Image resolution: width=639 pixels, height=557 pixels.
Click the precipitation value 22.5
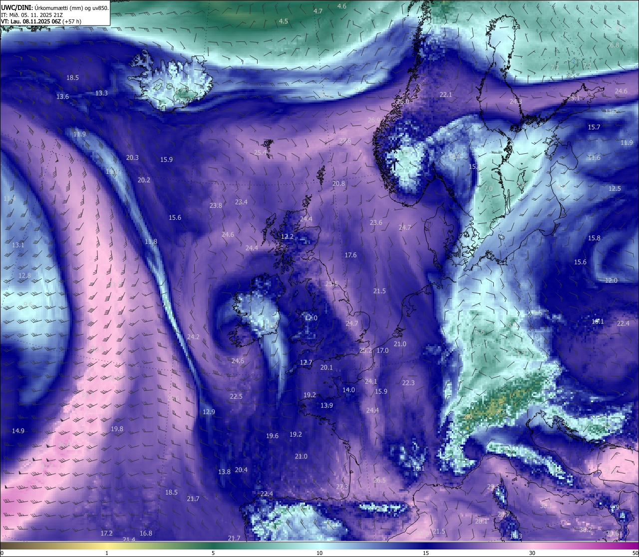coord(236,396)
